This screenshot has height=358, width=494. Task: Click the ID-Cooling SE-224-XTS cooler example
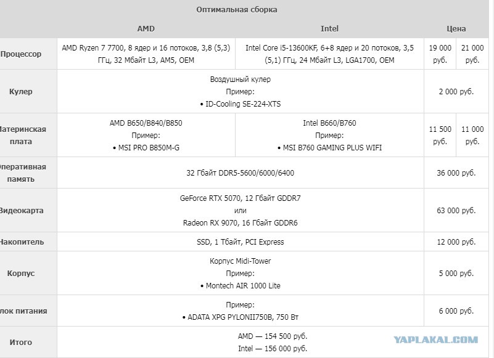(x=241, y=104)
